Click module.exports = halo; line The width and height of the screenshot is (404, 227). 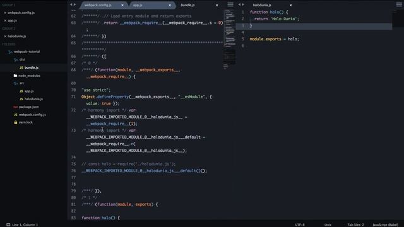pos(275,39)
